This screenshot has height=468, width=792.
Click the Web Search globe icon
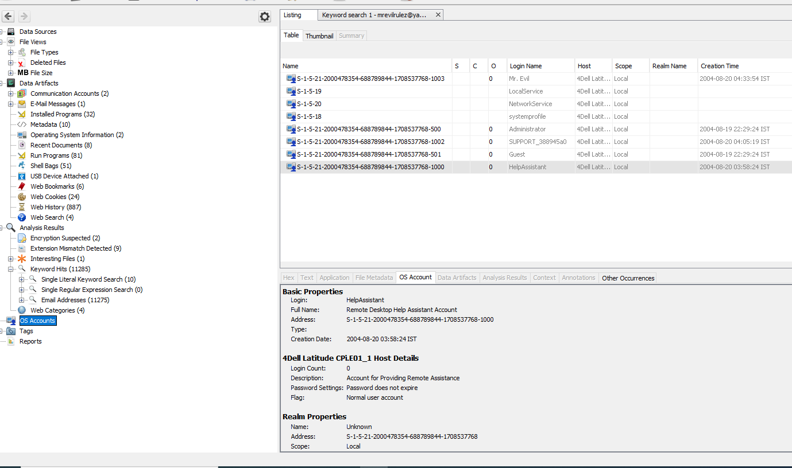[21, 217]
